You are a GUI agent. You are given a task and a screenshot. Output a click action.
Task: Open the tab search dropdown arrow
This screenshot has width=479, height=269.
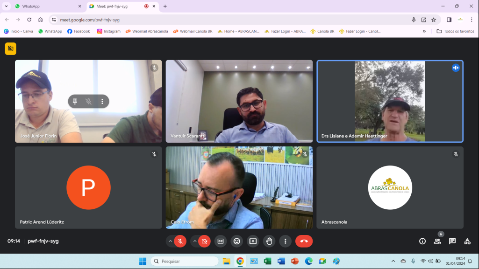[x=6, y=6]
